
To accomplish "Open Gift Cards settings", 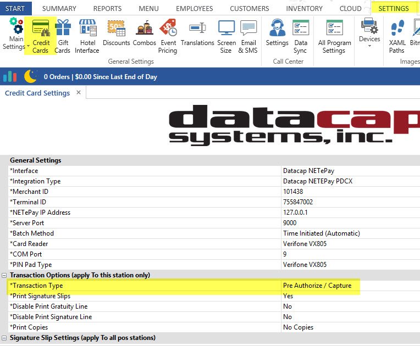I will click(x=63, y=36).
